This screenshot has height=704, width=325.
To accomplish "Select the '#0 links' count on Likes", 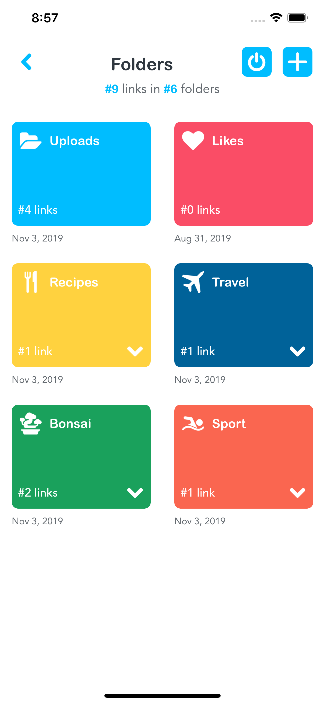I will (200, 210).
